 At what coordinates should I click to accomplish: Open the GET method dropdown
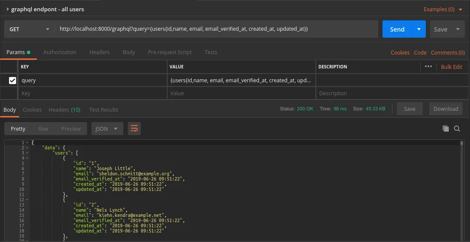coord(29,29)
